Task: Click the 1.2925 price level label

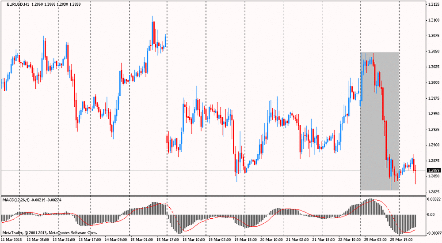Action: (434, 129)
